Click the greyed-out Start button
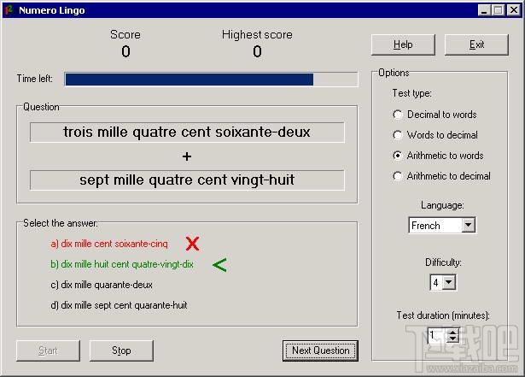 pyautogui.click(x=48, y=350)
